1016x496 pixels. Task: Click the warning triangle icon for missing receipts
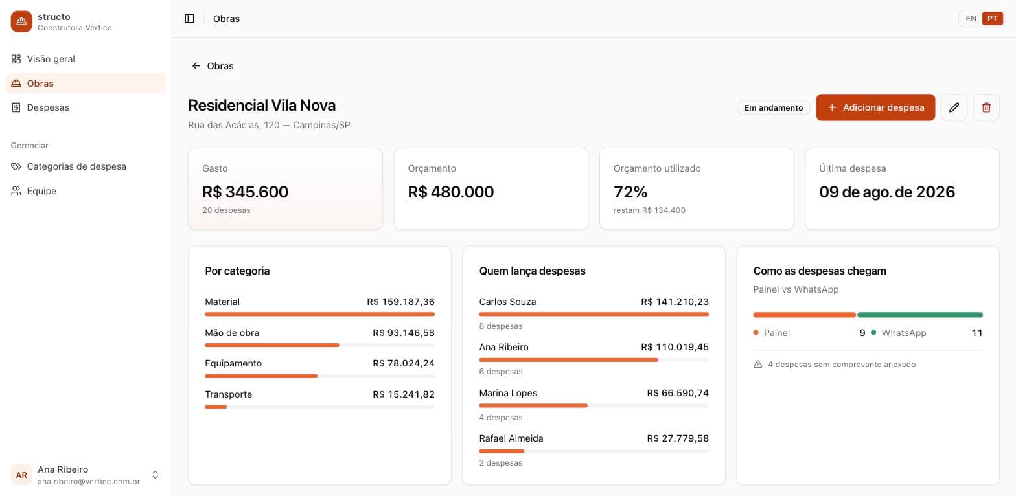click(x=758, y=365)
